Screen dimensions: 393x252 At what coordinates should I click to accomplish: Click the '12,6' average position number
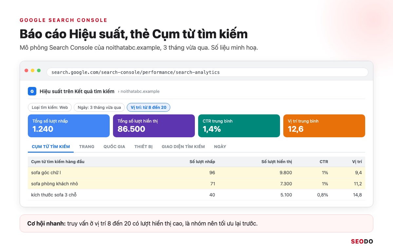(296, 129)
